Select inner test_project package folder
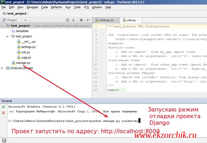This screenshot has width=207, height=143. point(24,36)
